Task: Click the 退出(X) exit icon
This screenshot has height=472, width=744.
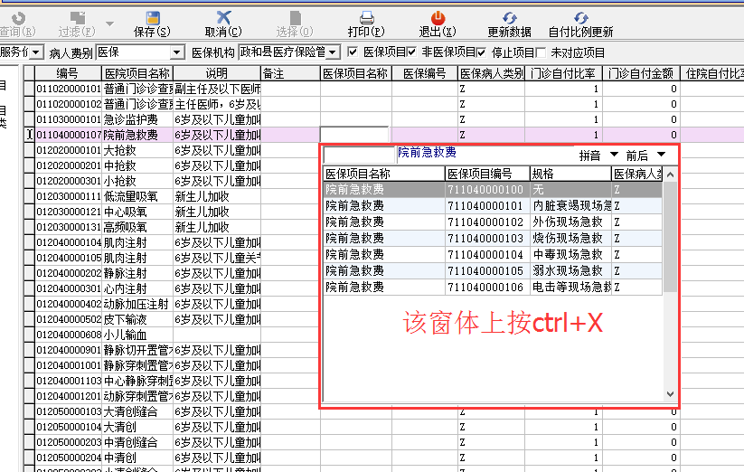Action: point(438,18)
